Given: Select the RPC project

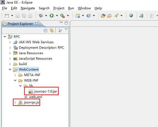Looking at the screenshot, I should point(17,36).
